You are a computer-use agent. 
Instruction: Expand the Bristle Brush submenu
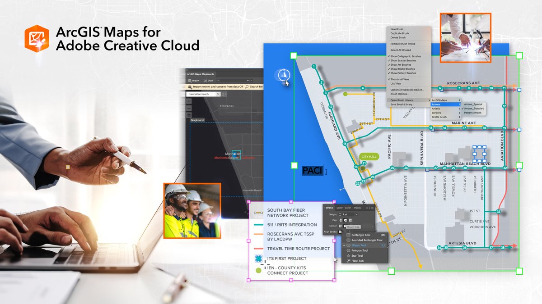(446, 117)
